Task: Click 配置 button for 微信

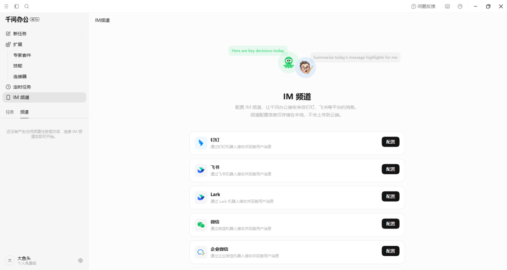Action: [x=390, y=224]
